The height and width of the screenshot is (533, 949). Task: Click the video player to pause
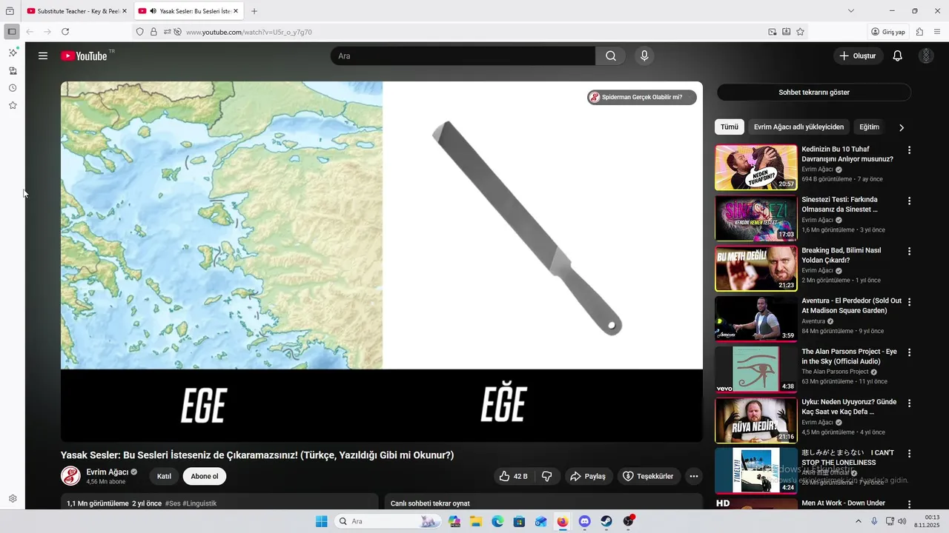382,261
